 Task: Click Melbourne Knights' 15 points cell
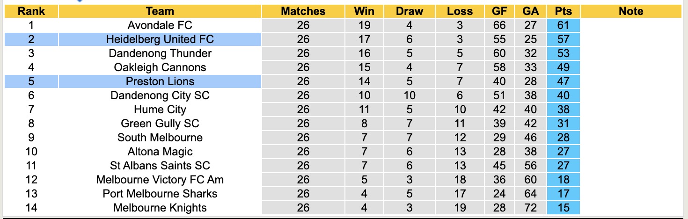point(564,208)
